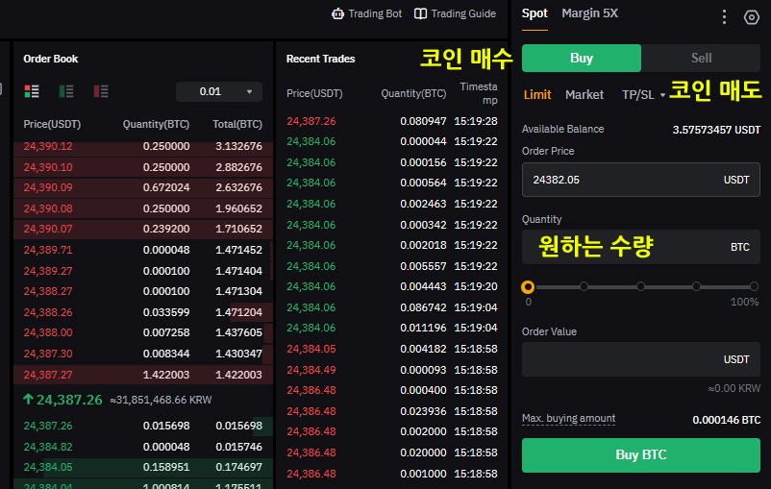Click quantity 1.422003 in the order book
The height and width of the screenshot is (489, 771).
[x=166, y=375]
